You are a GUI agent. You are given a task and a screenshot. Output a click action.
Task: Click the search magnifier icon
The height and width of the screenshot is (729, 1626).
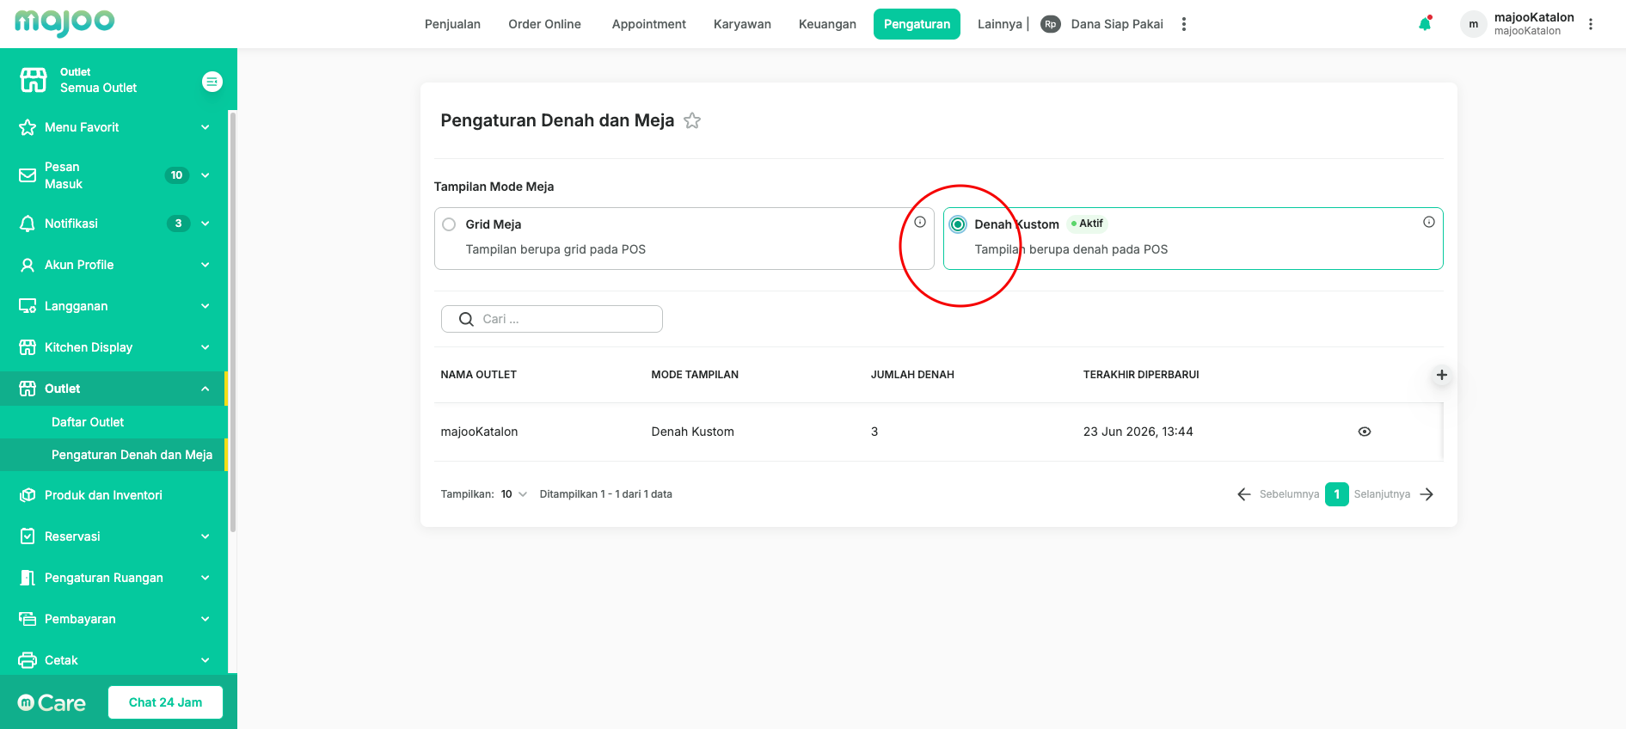coord(466,319)
